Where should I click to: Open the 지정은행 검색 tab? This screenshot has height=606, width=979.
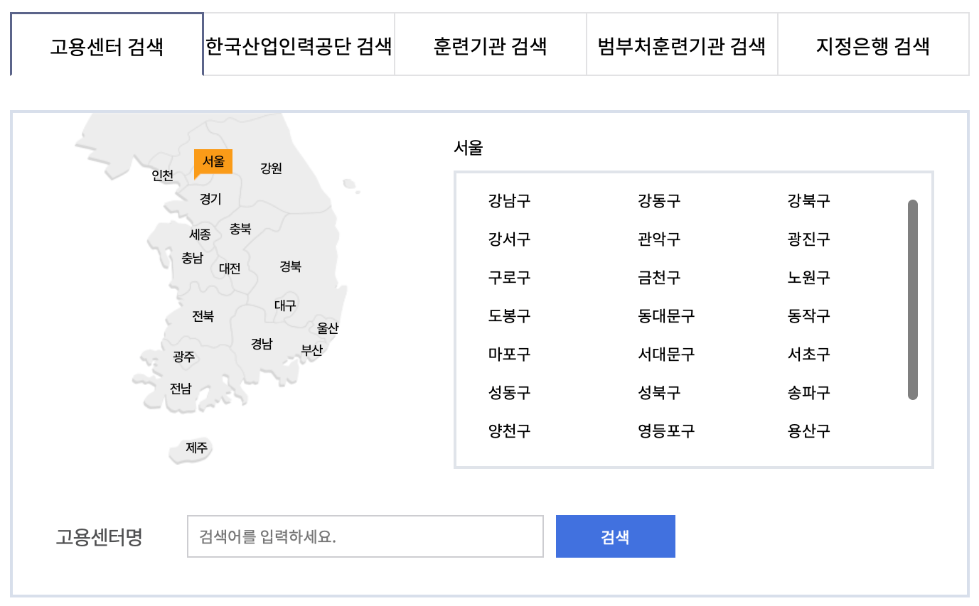coord(873,44)
